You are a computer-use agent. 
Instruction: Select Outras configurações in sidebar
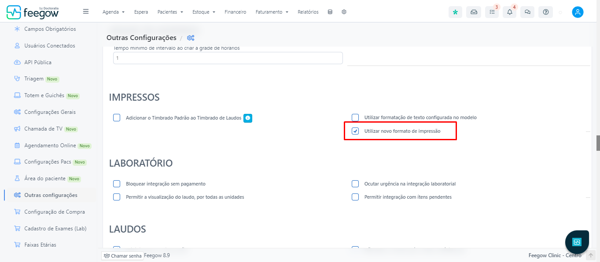click(50, 195)
